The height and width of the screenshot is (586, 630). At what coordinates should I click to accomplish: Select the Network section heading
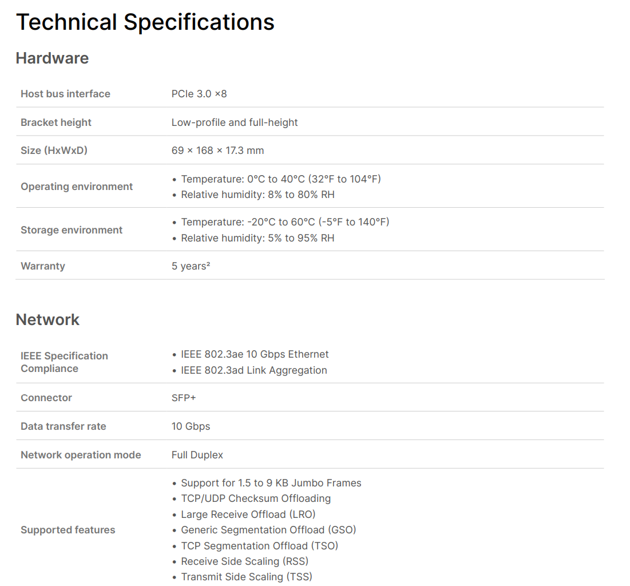[47, 320]
